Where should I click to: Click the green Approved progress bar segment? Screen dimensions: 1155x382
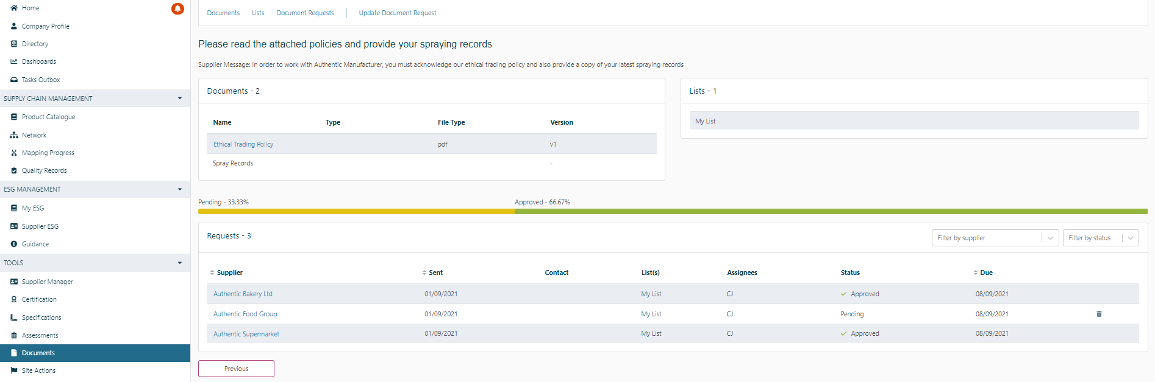click(831, 212)
